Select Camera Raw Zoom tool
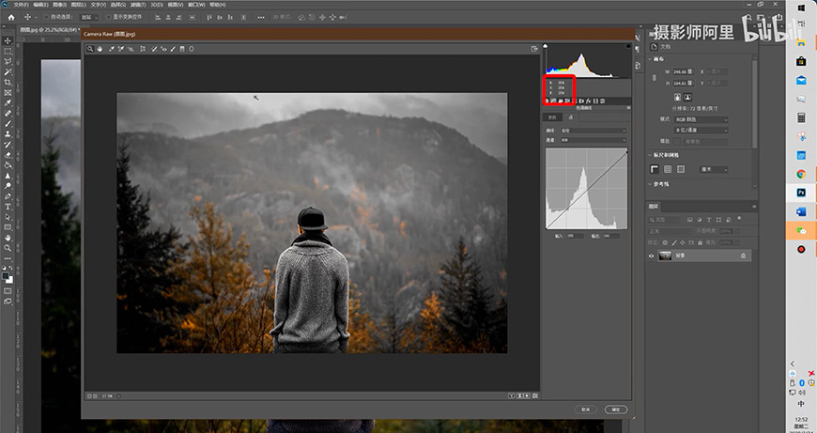 (x=90, y=49)
